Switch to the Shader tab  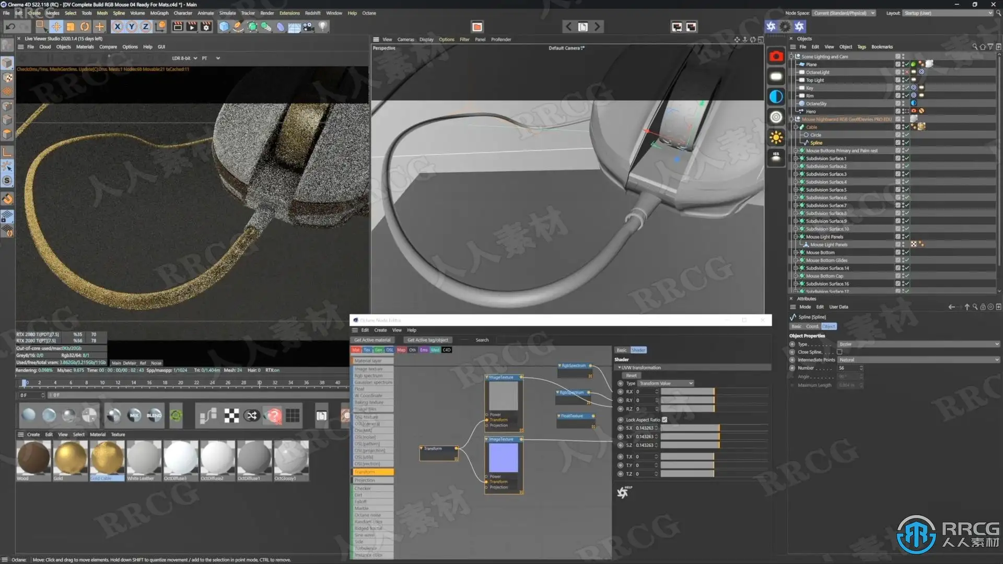(638, 350)
